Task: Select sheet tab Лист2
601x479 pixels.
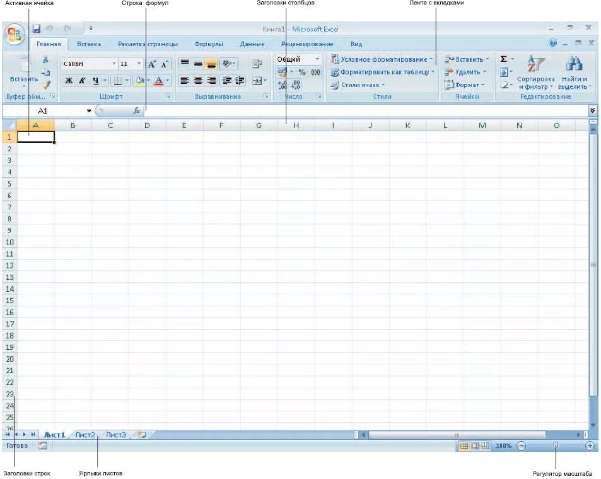Action: click(x=85, y=434)
